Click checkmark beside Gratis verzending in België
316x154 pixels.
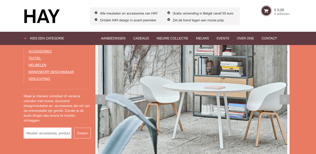tap(169, 13)
